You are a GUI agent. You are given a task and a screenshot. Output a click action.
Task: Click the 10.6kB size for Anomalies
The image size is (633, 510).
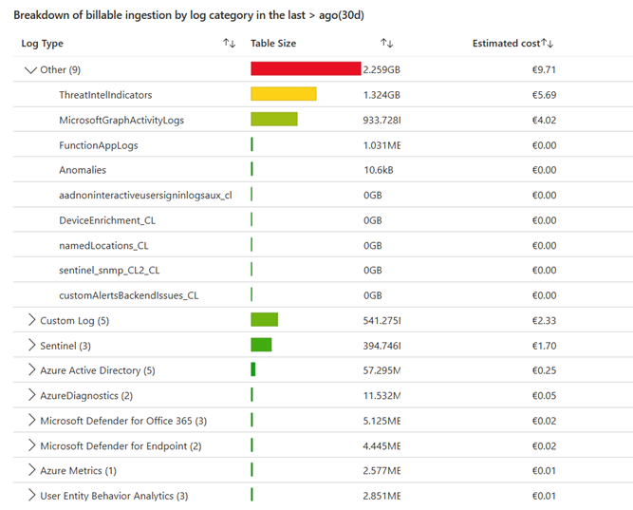point(379,170)
